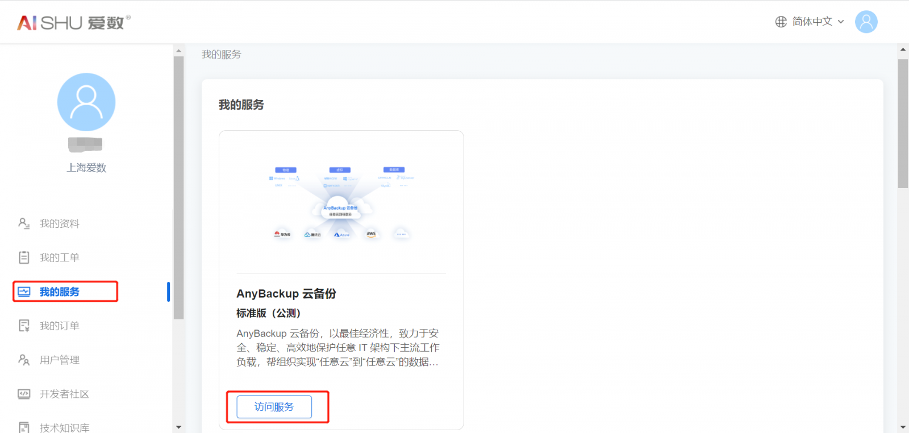
Task: Click main page scrollbar up arrow
Action: click(x=903, y=50)
